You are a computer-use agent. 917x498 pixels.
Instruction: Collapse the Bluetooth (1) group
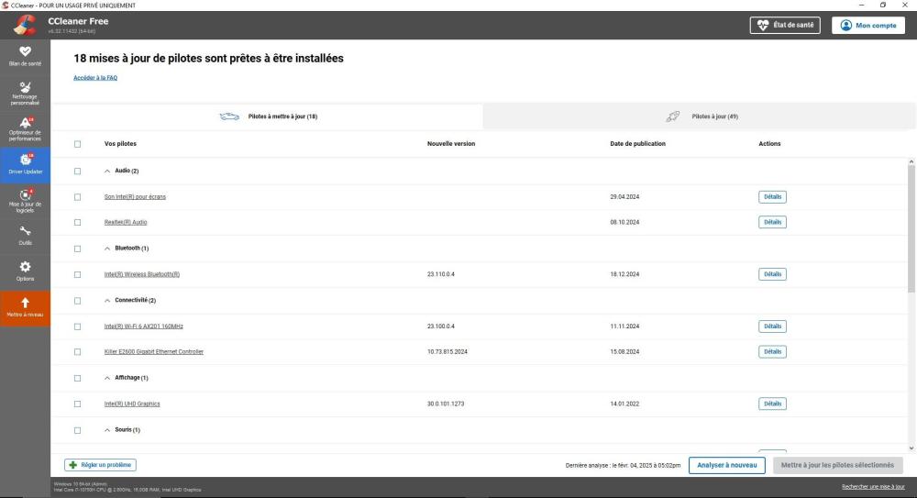107,248
